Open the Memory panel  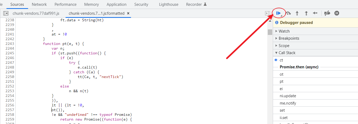[92, 4]
